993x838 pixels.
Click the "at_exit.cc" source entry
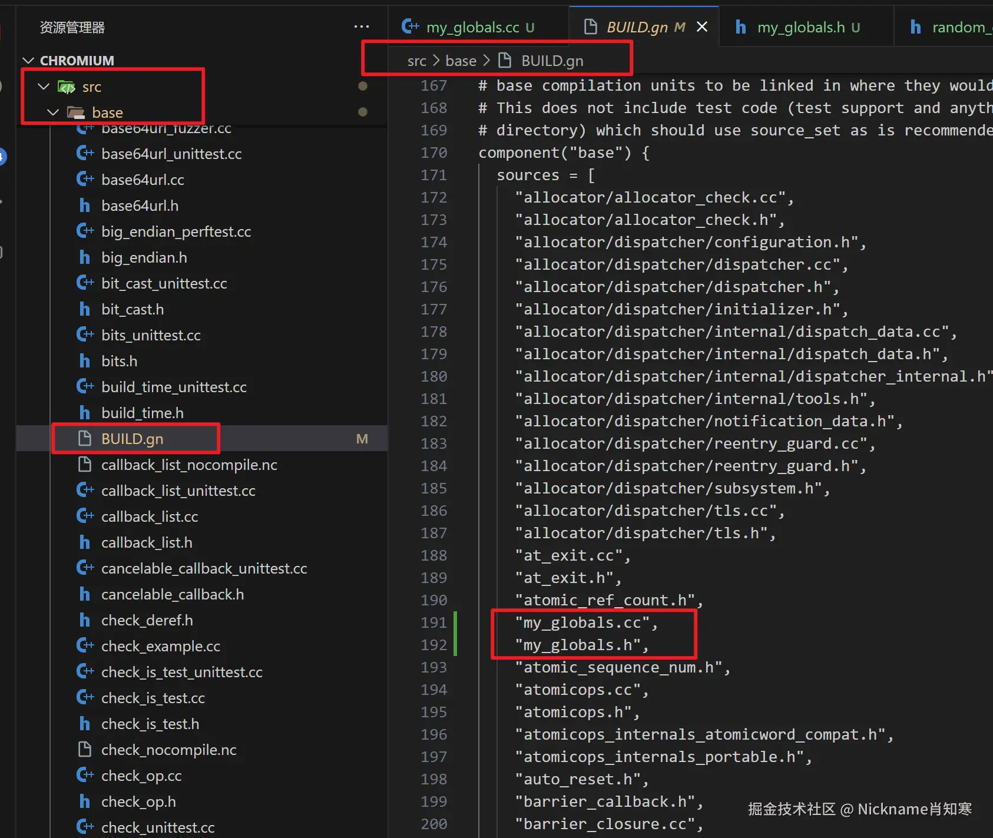573,555
